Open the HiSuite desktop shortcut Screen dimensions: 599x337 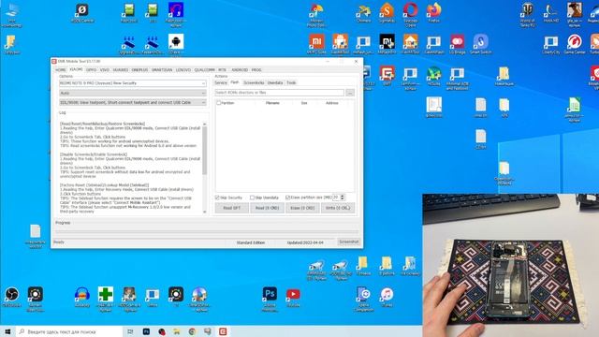click(433, 75)
